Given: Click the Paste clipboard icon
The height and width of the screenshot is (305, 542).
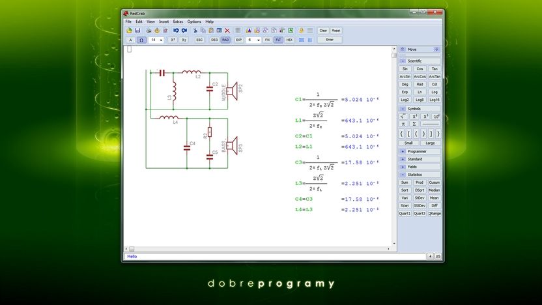Looking at the screenshot, I should click(211, 31).
